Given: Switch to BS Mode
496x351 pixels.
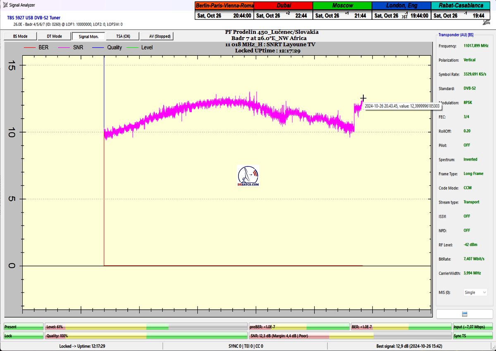Looking at the screenshot, I should (20, 36).
